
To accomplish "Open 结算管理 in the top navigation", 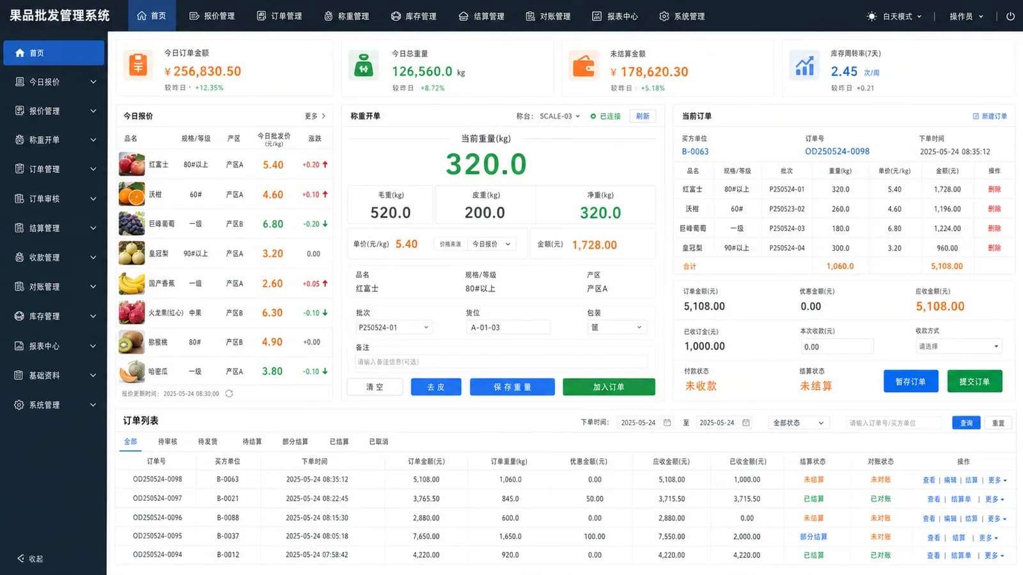I will click(x=481, y=16).
